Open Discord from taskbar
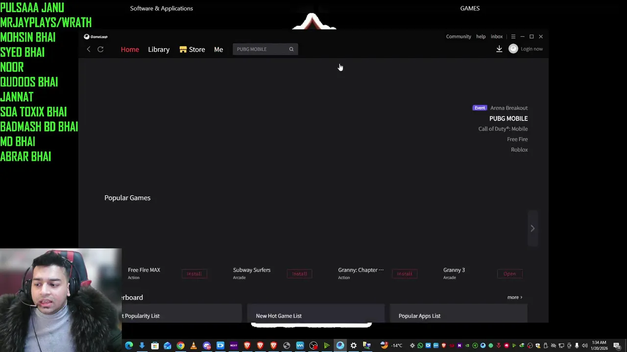 coord(207,346)
